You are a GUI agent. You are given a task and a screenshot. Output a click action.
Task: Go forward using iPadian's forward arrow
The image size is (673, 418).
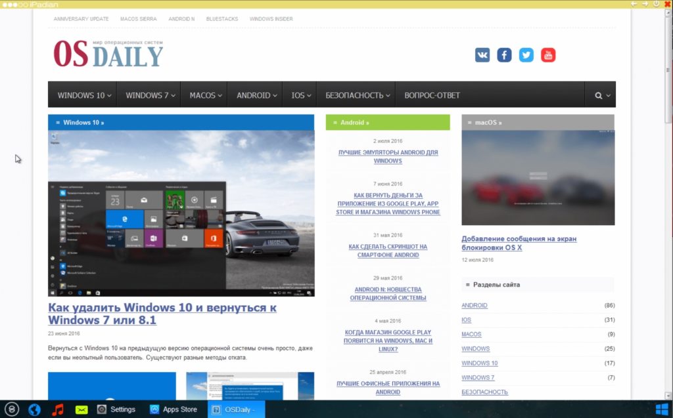pyautogui.click(x=645, y=4)
